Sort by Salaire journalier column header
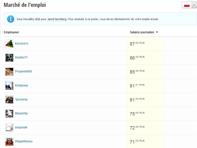 (142, 32)
